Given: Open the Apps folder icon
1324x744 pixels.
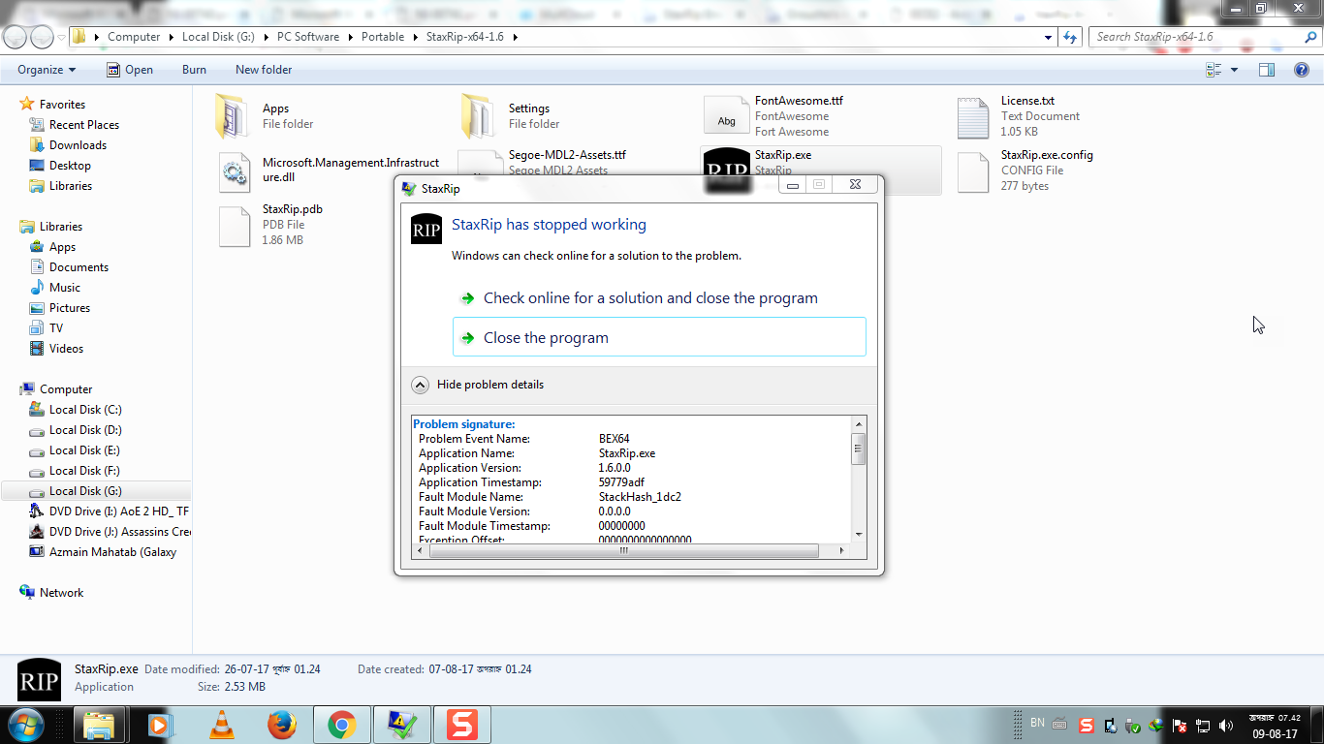Looking at the screenshot, I should pos(233,116).
